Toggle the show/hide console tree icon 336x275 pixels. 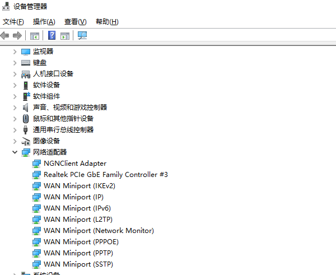click(35, 36)
